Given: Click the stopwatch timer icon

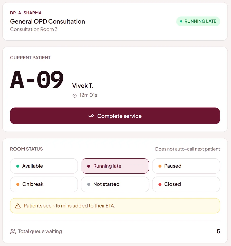Looking at the screenshot, I should coord(74,95).
